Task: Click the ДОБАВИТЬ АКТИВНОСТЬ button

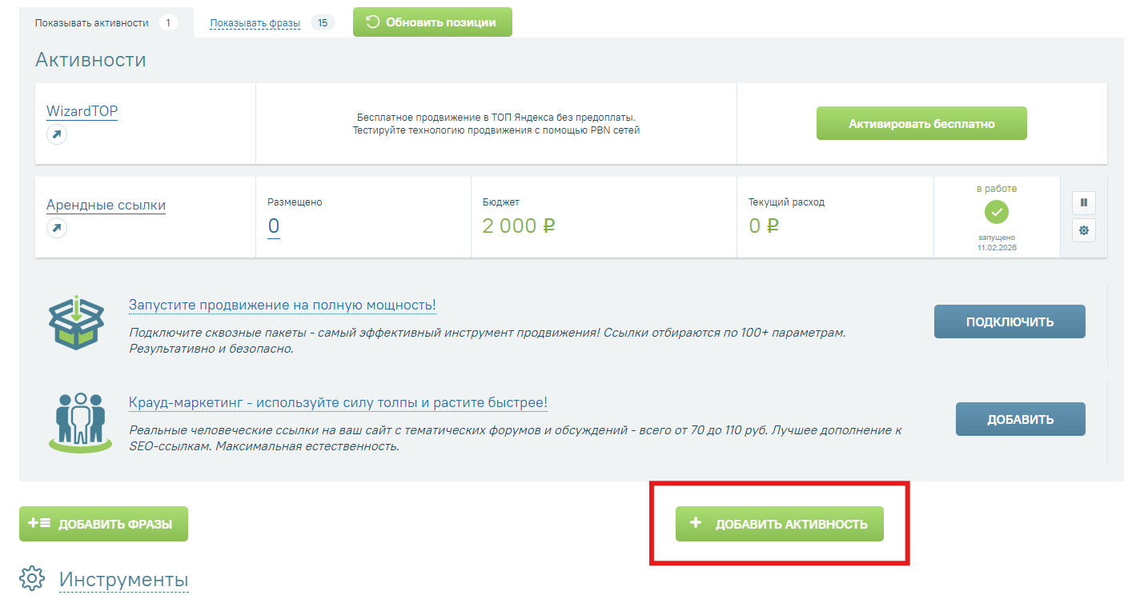Action: pyautogui.click(x=779, y=524)
